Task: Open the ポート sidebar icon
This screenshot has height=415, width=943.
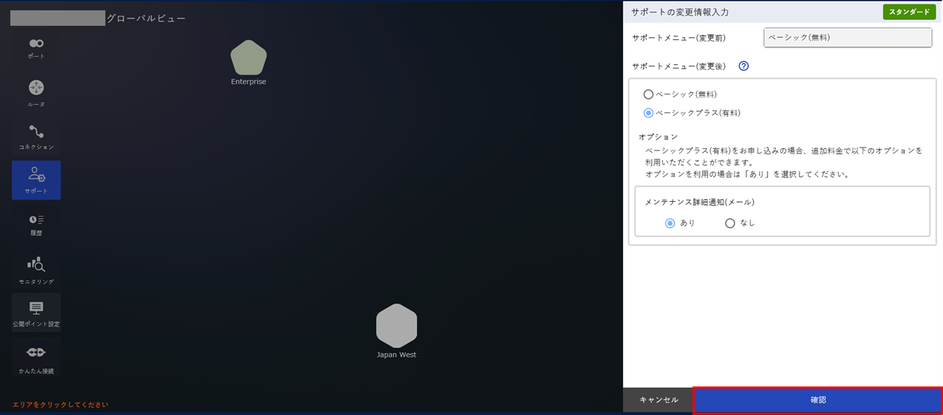Action: point(36,49)
